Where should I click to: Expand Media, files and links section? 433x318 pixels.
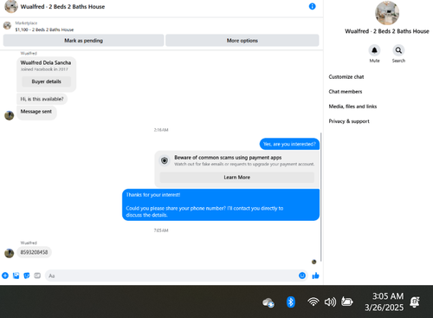click(x=352, y=107)
